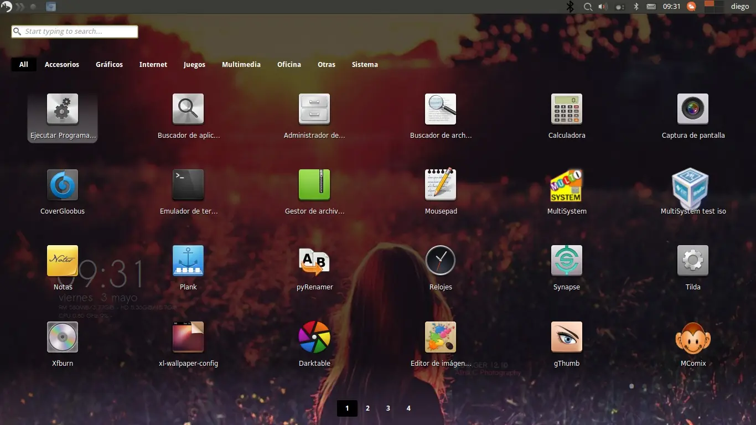The image size is (756, 425).
Task: Go to launcher page 2
Action: pyautogui.click(x=367, y=408)
